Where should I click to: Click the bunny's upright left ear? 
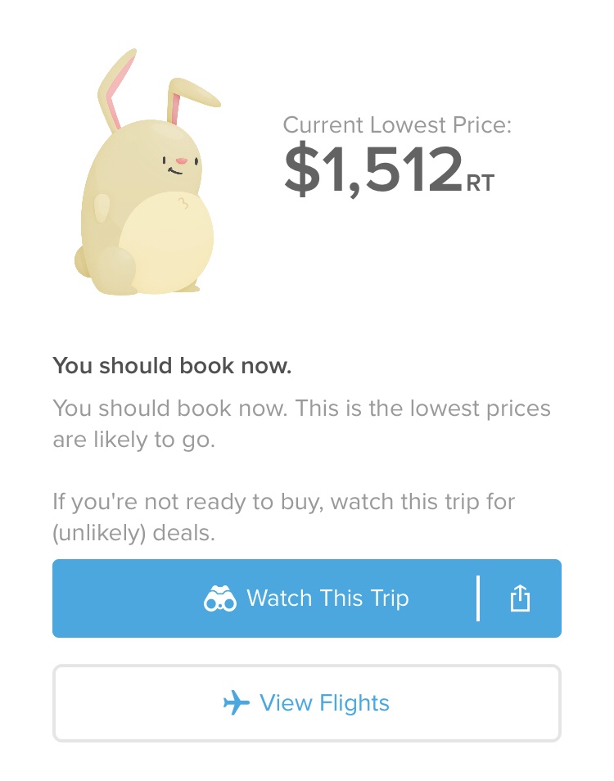(115, 88)
